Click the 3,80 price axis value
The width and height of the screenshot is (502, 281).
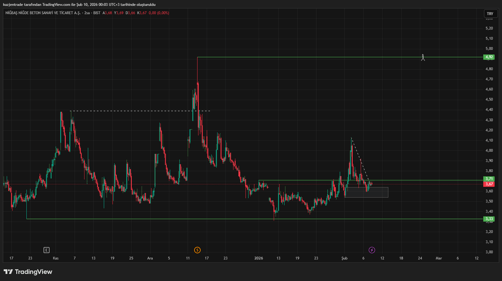489,171
